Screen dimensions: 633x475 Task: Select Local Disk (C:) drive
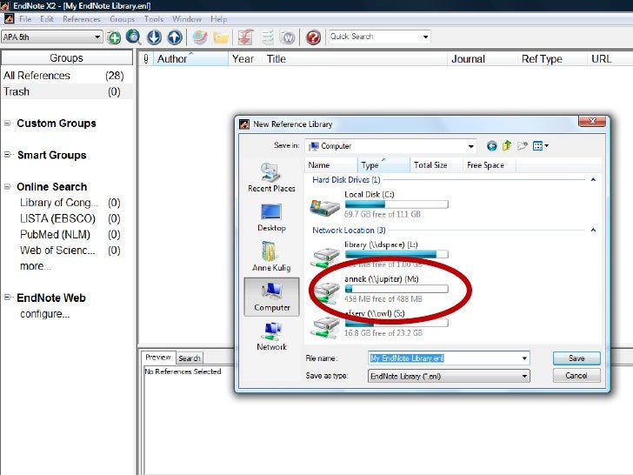click(x=379, y=204)
